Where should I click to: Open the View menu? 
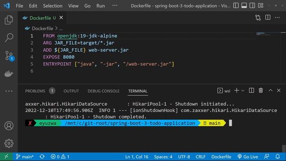pyautogui.click(x=73, y=6)
